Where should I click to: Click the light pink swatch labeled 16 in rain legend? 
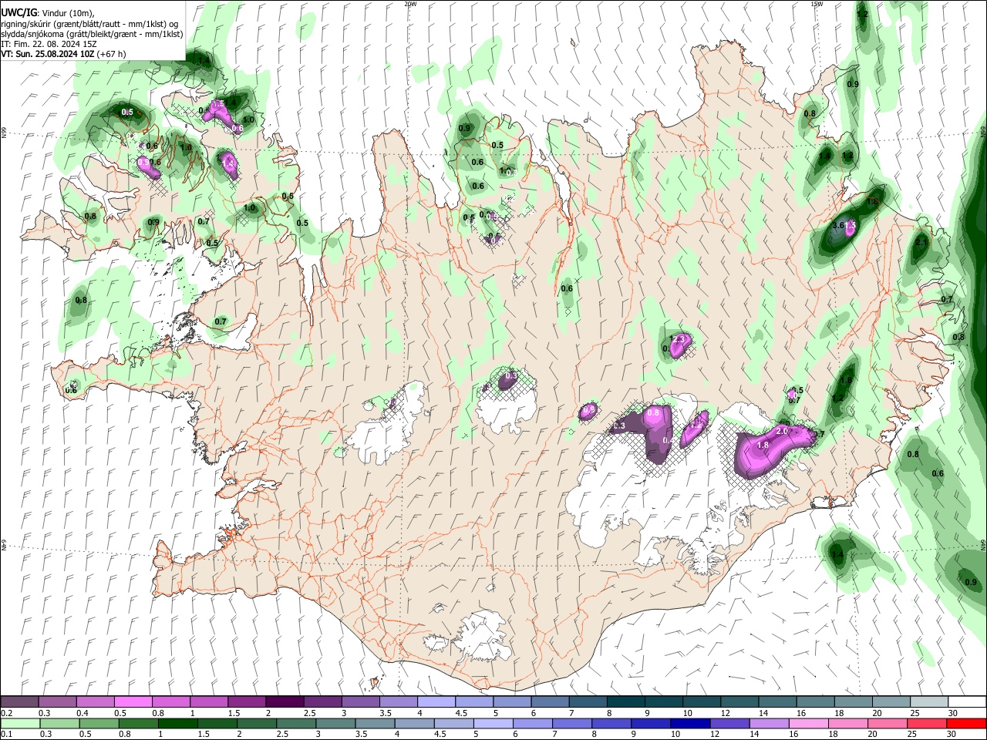click(x=807, y=723)
